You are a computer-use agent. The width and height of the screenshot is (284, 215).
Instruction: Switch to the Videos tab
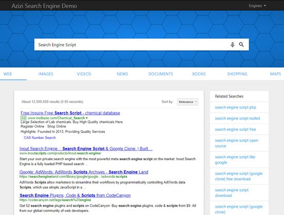tap(84, 74)
